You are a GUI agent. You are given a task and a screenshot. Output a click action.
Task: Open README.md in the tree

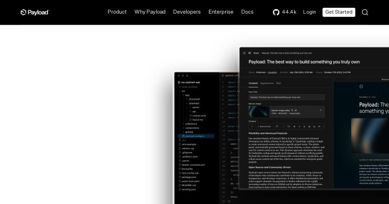pos(187,185)
